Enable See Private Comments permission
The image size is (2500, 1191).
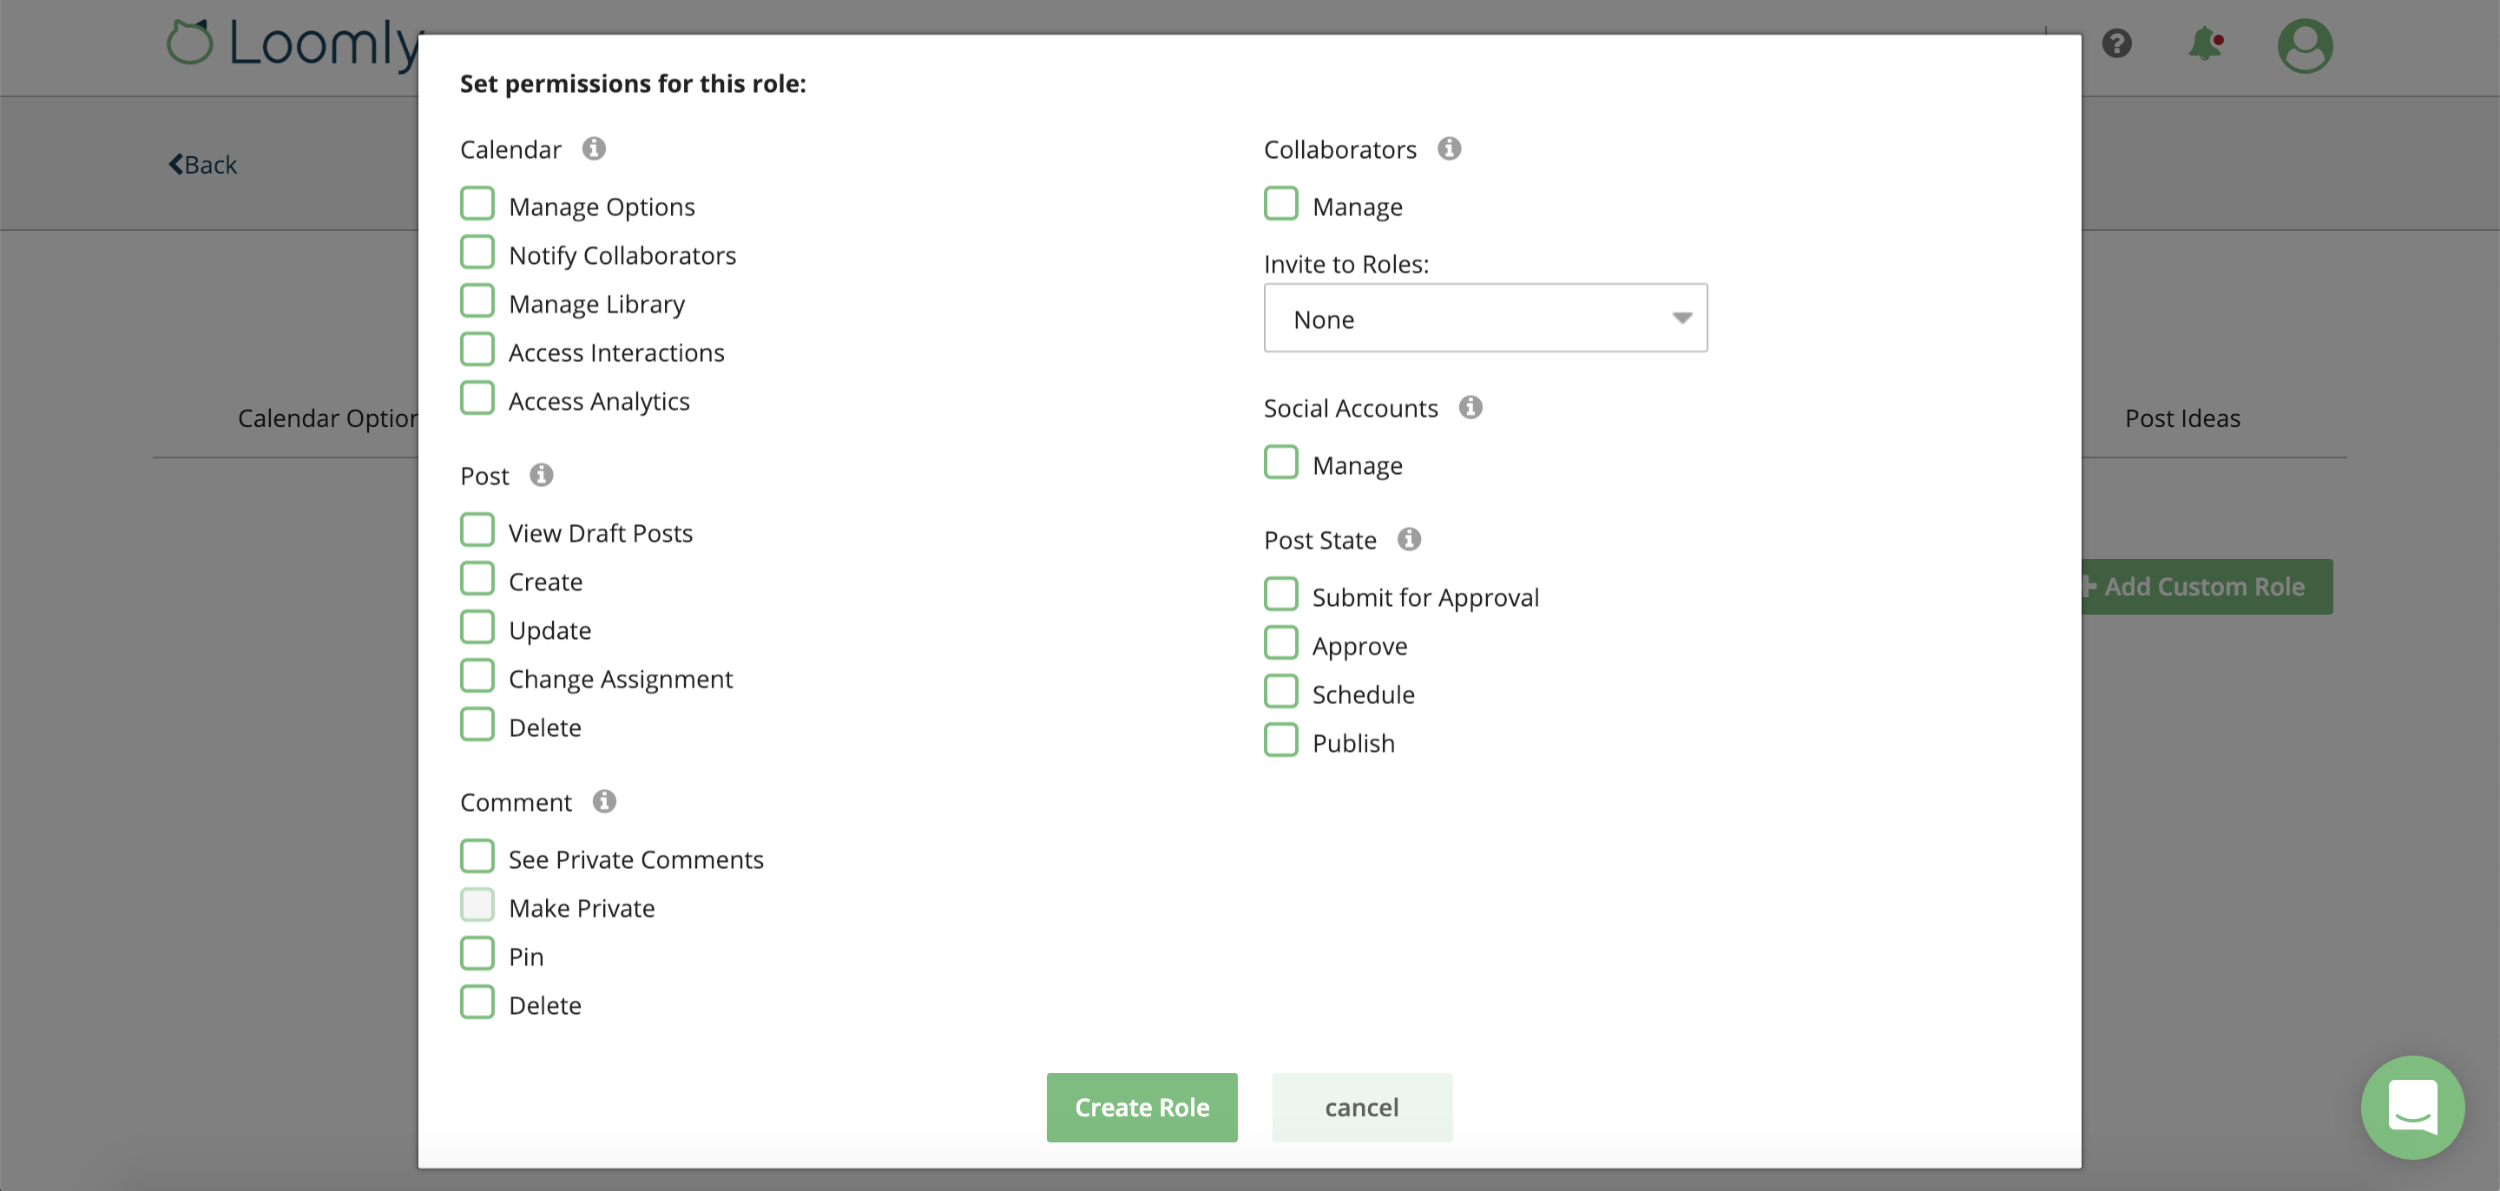coord(477,856)
